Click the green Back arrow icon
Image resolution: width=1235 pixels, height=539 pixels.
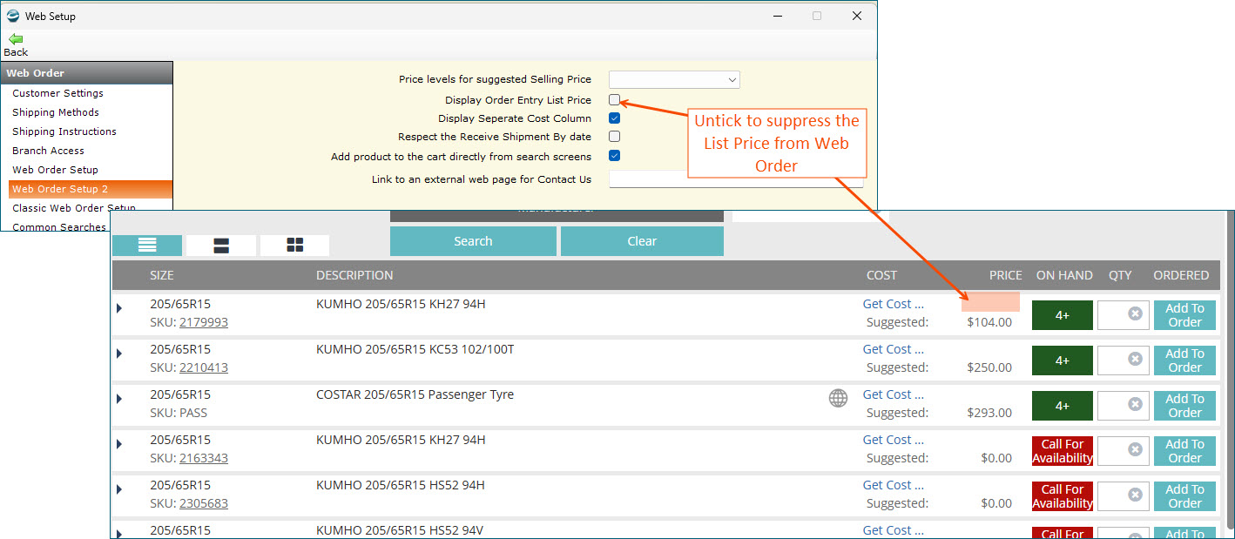pos(16,39)
